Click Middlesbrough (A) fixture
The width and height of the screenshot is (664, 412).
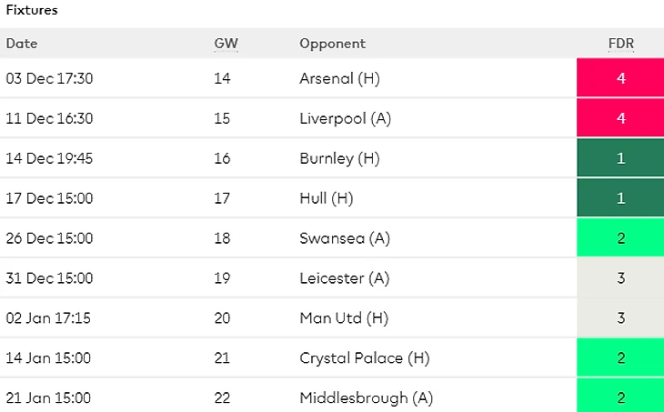tap(366, 398)
